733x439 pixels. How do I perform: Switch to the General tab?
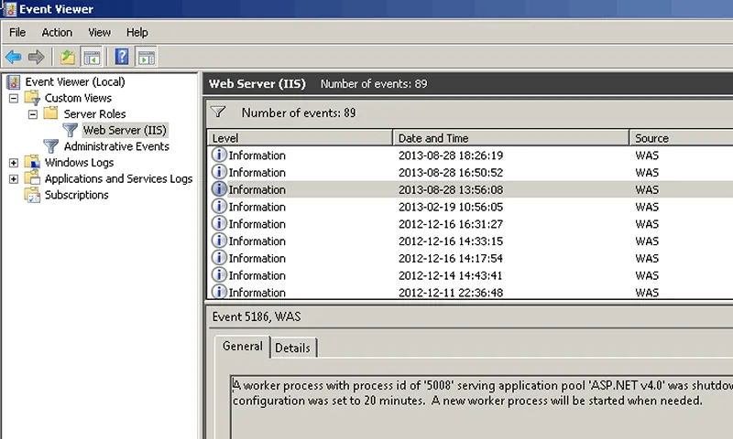[242, 346]
